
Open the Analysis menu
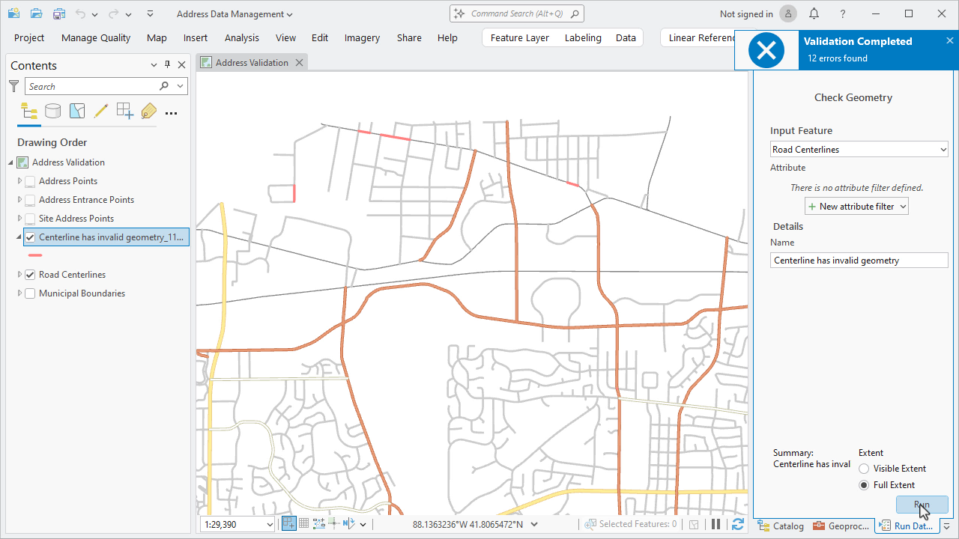(241, 37)
